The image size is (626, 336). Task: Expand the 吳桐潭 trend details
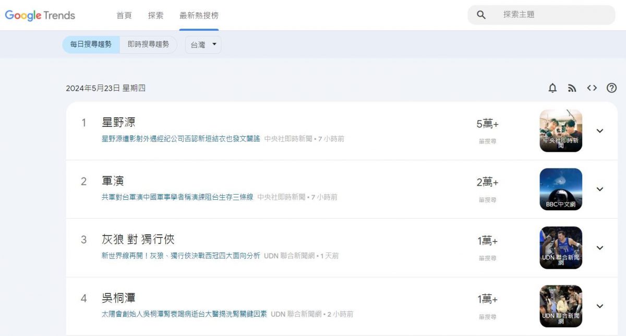click(599, 306)
